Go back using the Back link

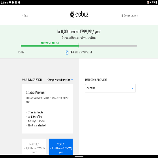pyautogui.click(x=25, y=15)
